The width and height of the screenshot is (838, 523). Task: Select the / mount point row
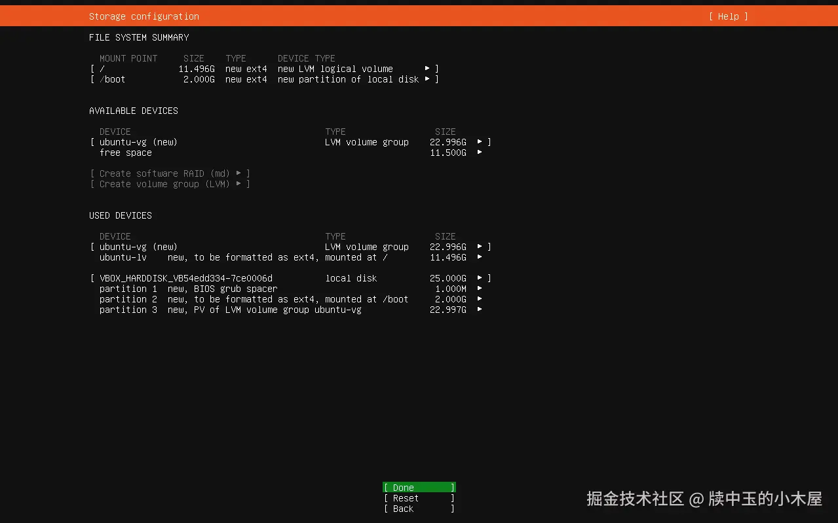[265, 69]
